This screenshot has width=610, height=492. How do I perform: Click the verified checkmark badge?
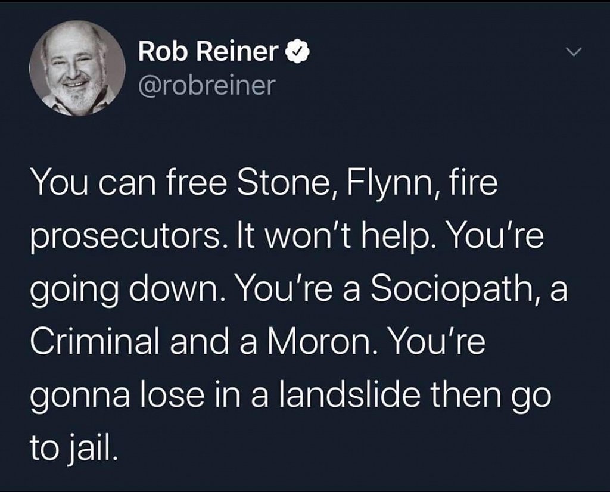coord(296,54)
